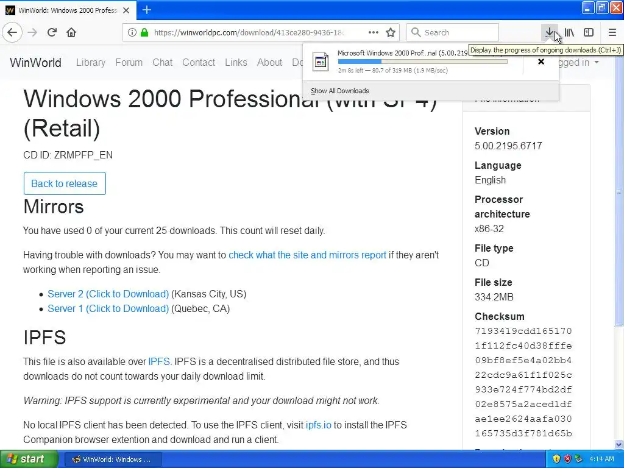This screenshot has width=624, height=468.
Task: Open check what the site and mirrors report
Action: (x=307, y=255)
